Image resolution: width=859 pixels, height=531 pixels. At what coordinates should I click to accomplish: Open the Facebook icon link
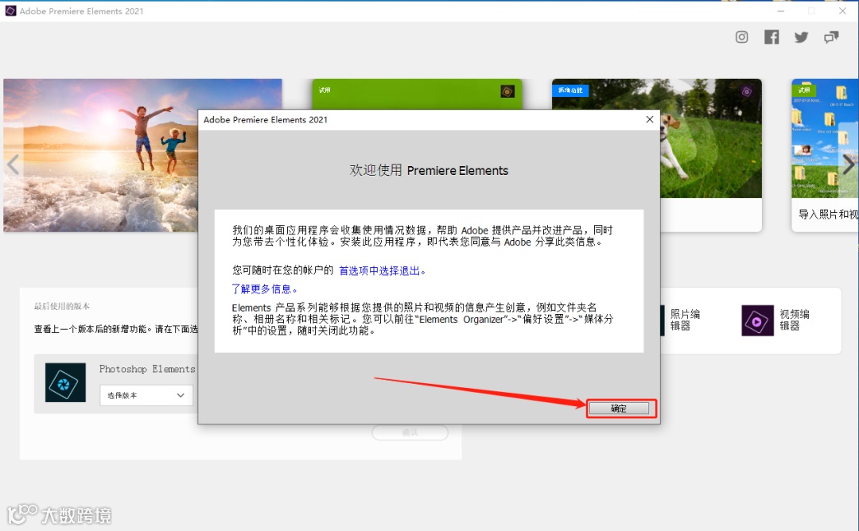point(772,37)
